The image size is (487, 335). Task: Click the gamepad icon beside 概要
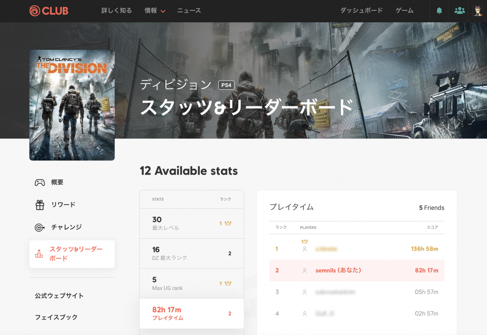tap(40, 183)
